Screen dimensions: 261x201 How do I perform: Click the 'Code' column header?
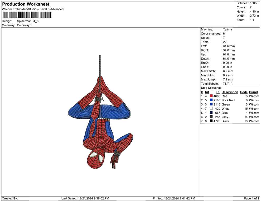(x=244, y=92)
